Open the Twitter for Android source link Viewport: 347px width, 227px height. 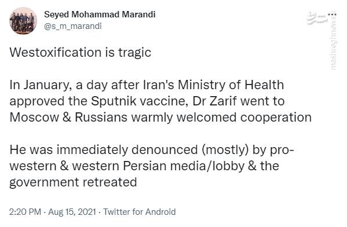pyautogui.click(x=139, y=212)
